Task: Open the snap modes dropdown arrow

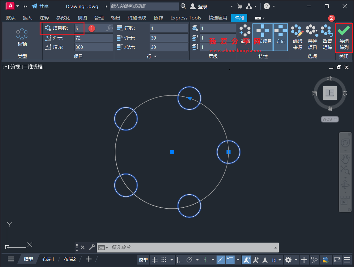Action: point(171,260)
